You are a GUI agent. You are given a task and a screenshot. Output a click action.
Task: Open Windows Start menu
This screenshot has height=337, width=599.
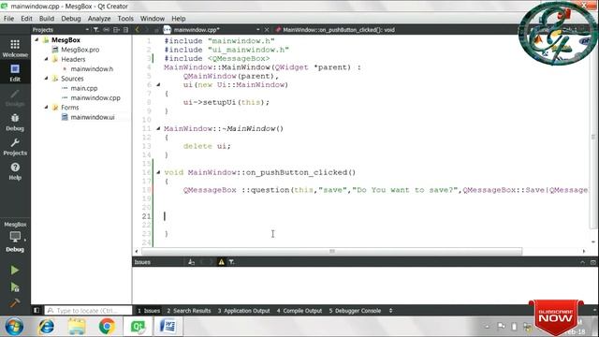click(14, 327)
